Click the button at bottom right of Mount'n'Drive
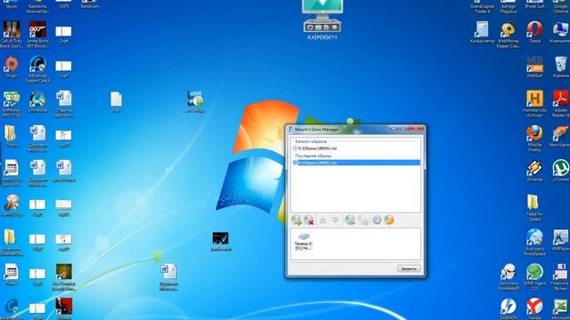This screenshot has height=320, width=570. click(409, 268)
